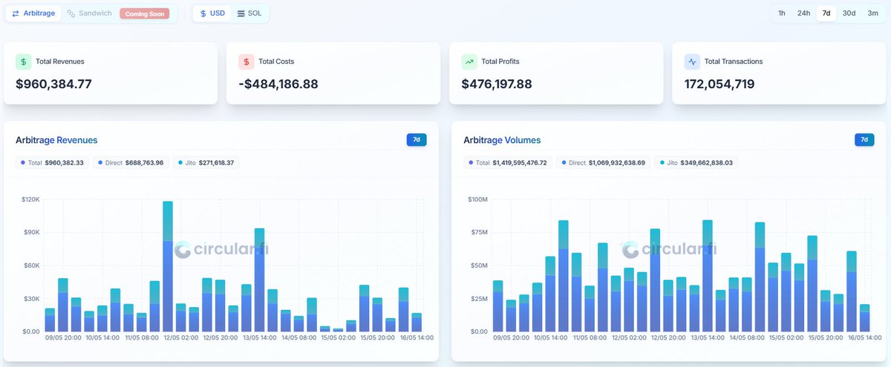Toggle Total series in Arbitrage Revenues legend
Screen dimensions: 891x367
(52, 162)
